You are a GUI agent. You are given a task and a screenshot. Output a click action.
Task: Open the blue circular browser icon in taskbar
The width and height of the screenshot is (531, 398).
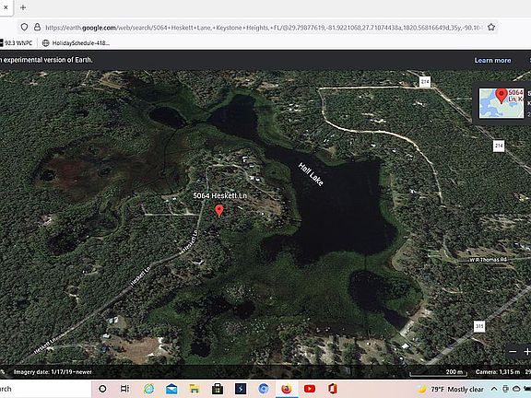(264, 389)
